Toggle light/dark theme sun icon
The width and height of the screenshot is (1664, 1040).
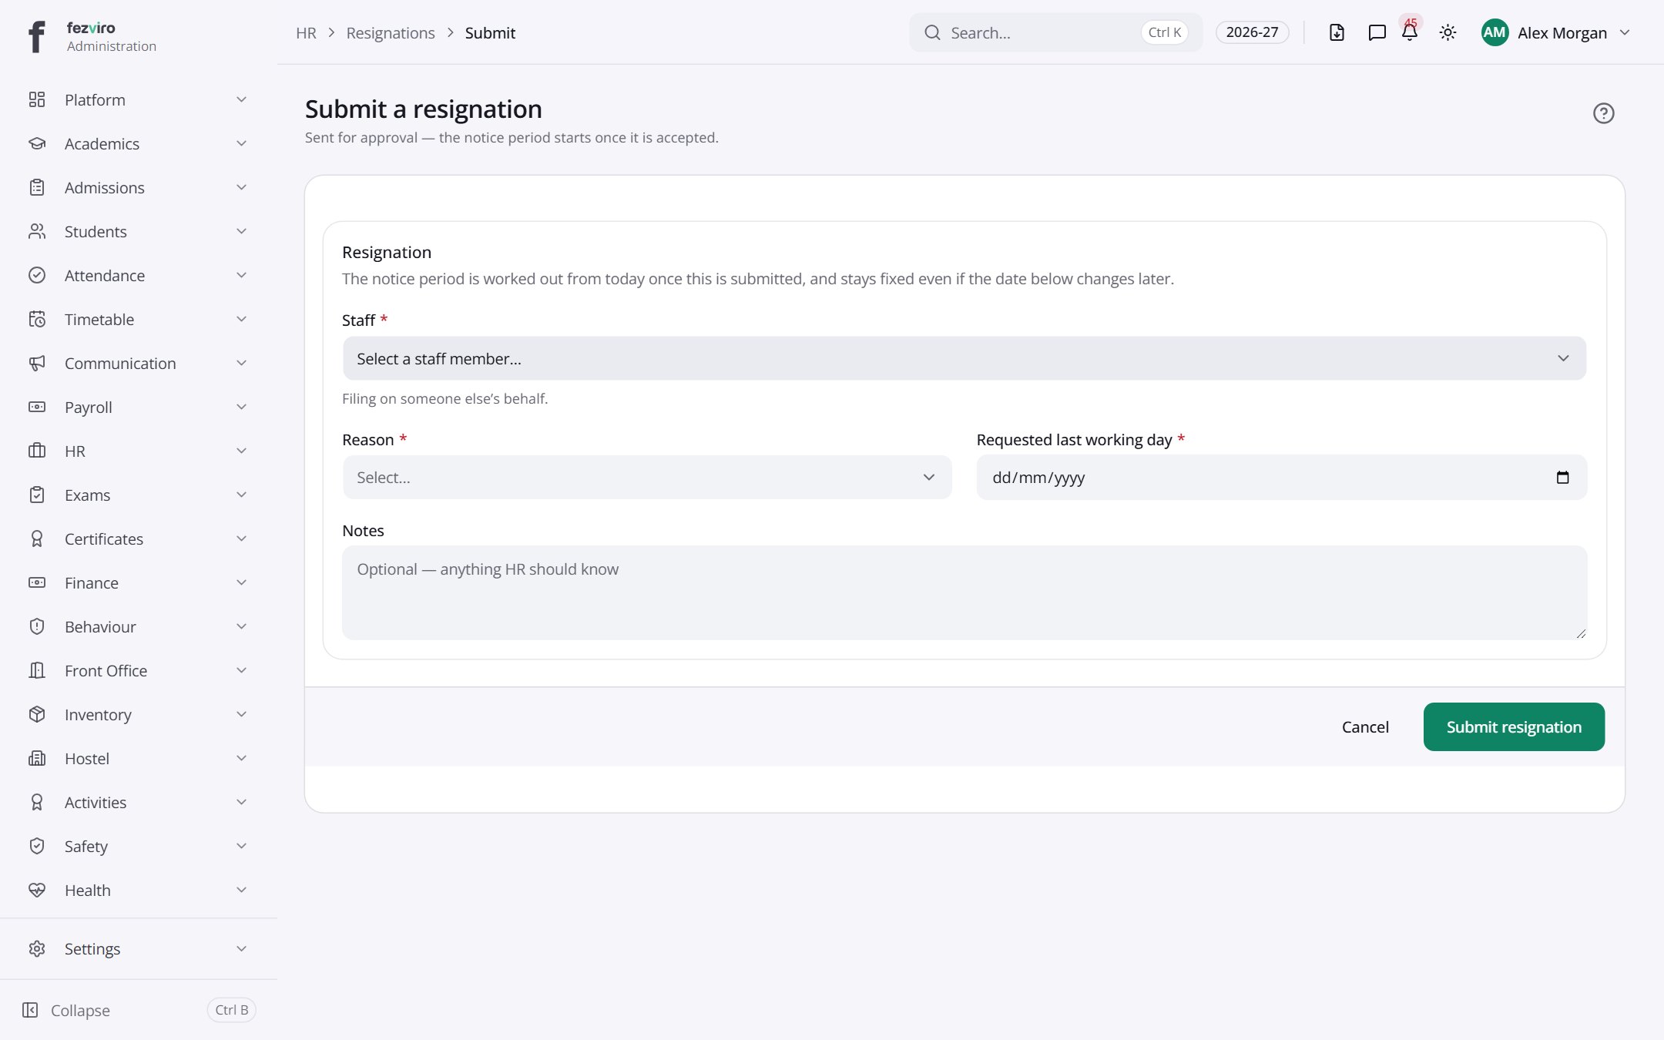[1448, 32]
